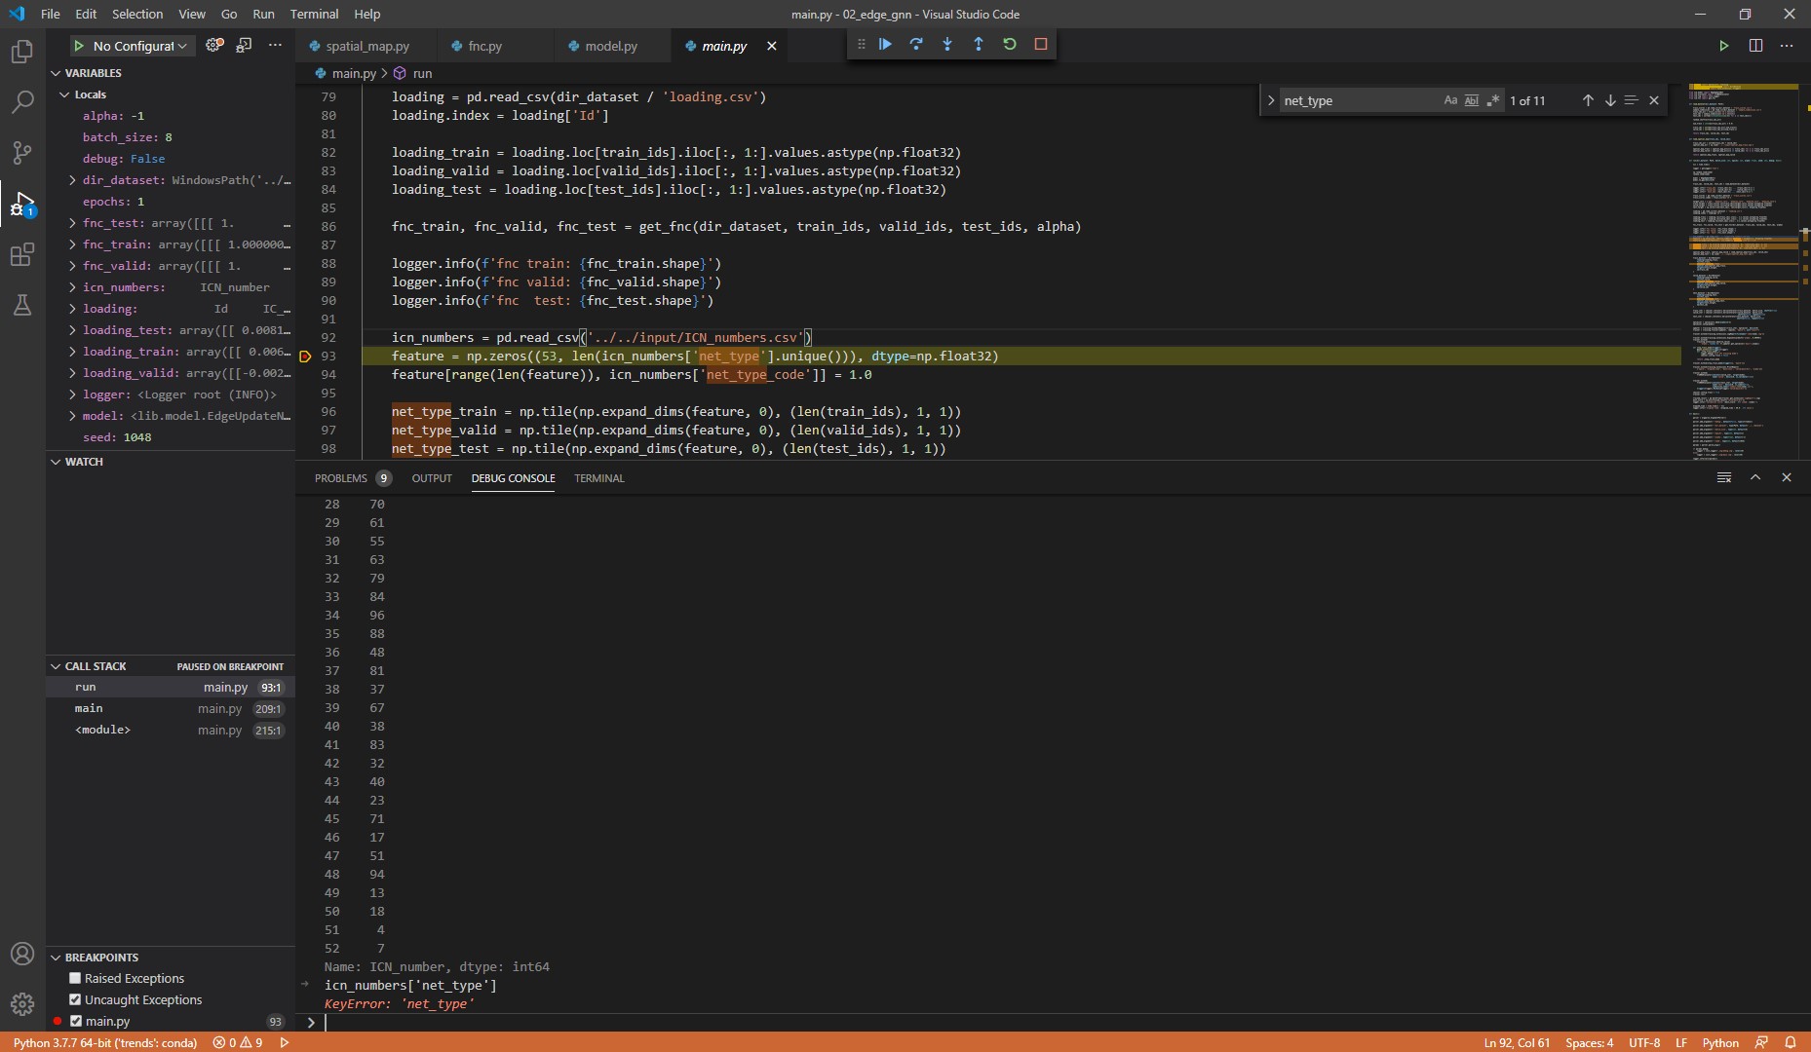The height and width of the screenshot is (1052, 1811).
Task: Switch to the model.py tab
Action: [610, 46]
